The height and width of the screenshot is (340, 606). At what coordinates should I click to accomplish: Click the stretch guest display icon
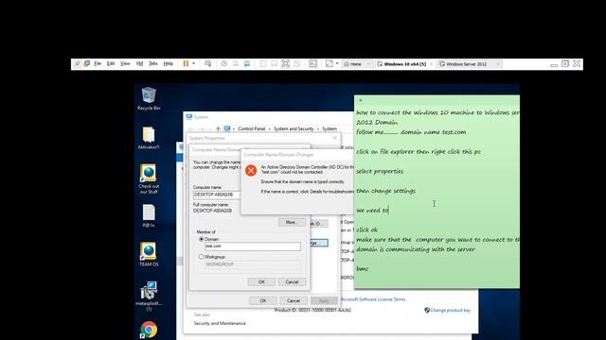pos(329,63)
